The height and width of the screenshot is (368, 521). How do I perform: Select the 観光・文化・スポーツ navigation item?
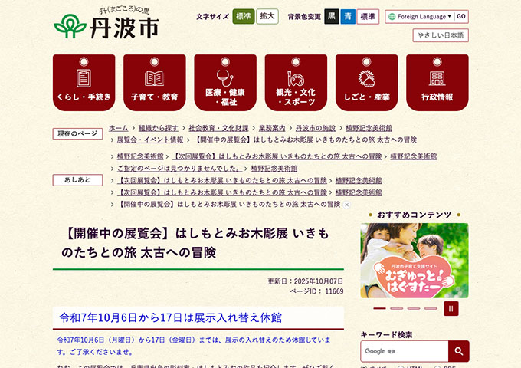[296, 83]
